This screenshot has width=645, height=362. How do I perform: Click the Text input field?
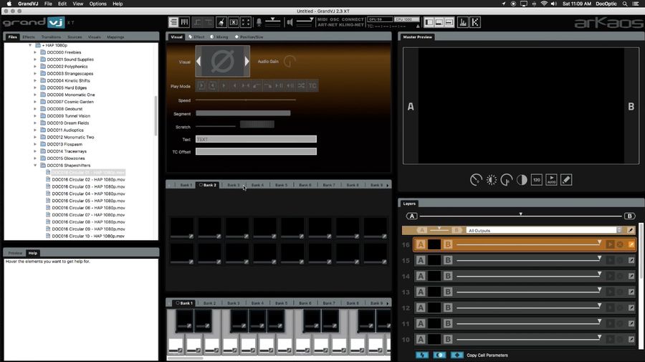click(256, 140)
